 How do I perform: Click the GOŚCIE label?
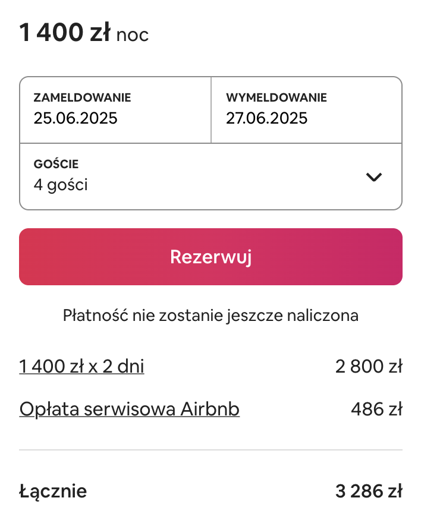56,163
